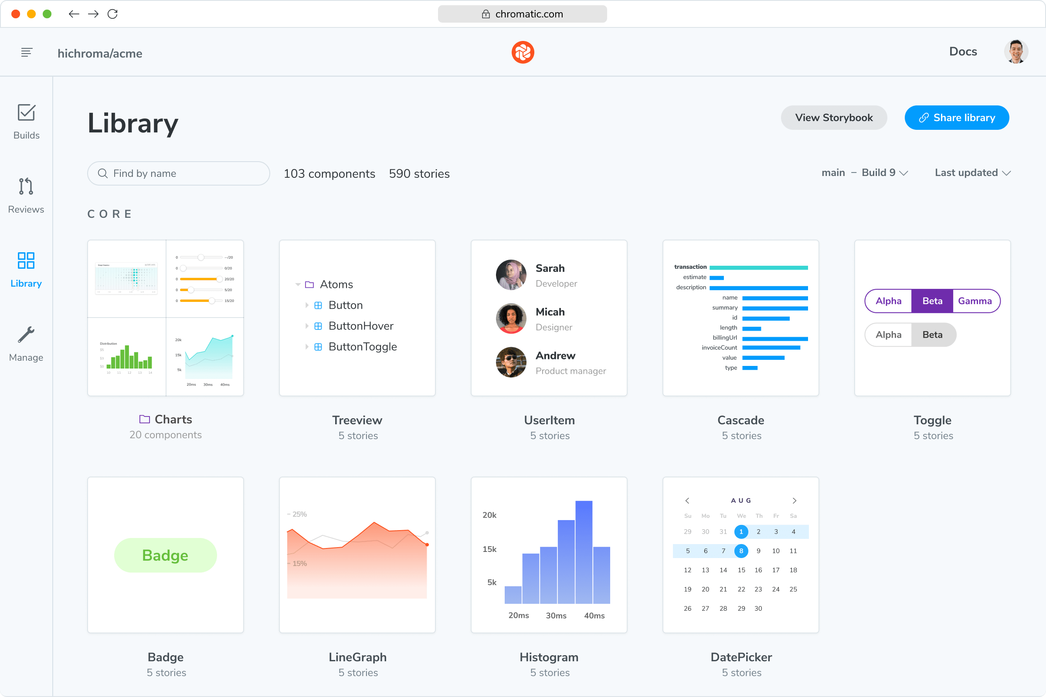Select the DatePicker component thumbnail

pos(740,555)
